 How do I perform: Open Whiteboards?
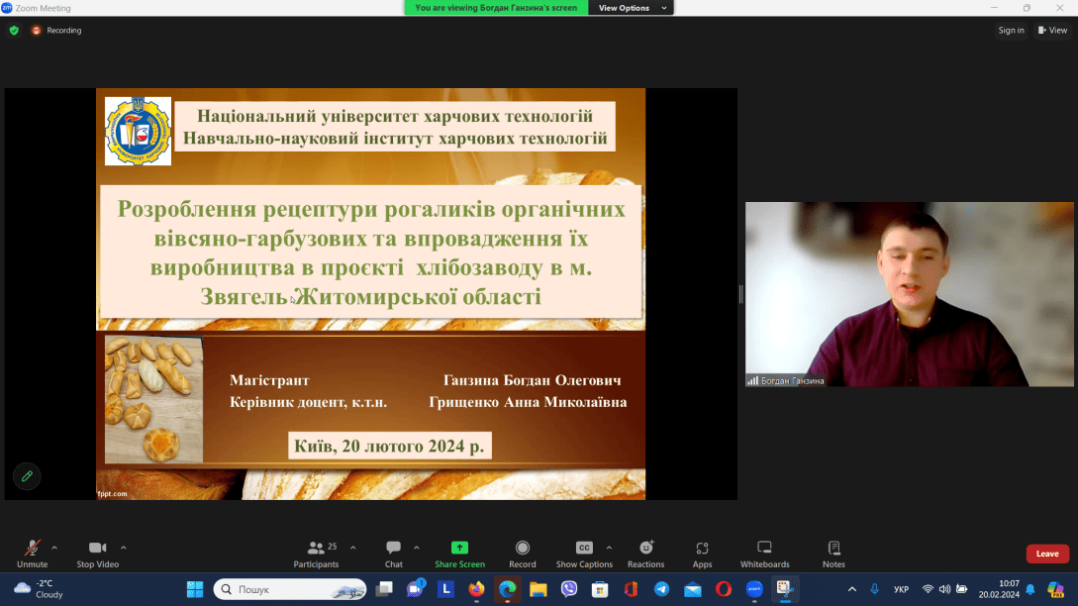(764, 554)
